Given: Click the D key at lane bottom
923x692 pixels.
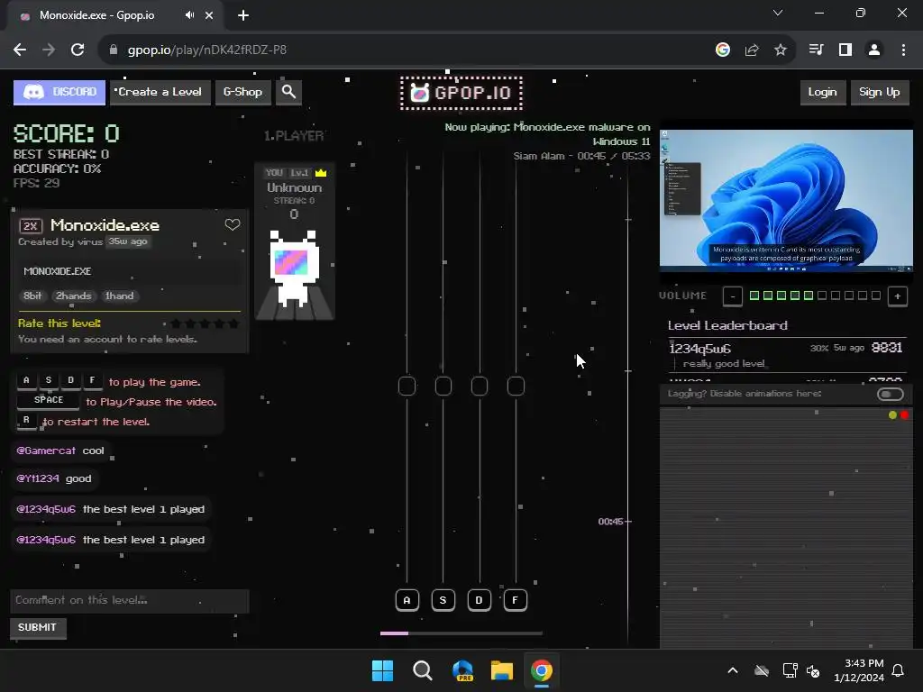Looking at the screenshot, I should pyautogui.click(x=480, y=600).
